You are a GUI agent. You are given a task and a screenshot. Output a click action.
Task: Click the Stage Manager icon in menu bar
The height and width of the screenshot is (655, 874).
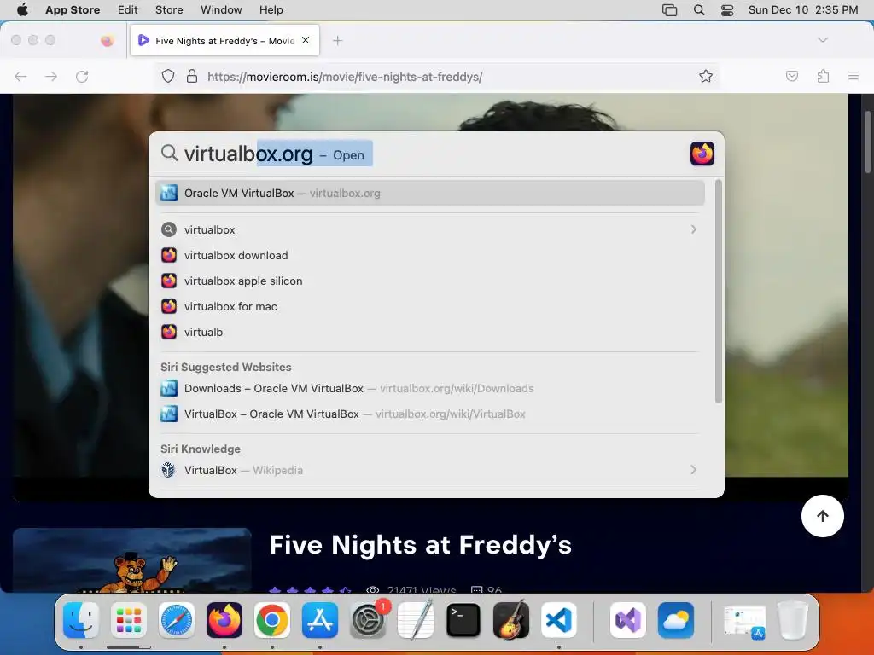point(669,9)
